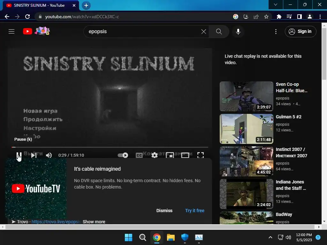Skip to the next video
The width and height of the screenshot is (327, 245).
point(34,155)
